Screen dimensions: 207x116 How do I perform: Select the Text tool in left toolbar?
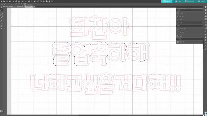pyautogui.click(x=1, y=21)
